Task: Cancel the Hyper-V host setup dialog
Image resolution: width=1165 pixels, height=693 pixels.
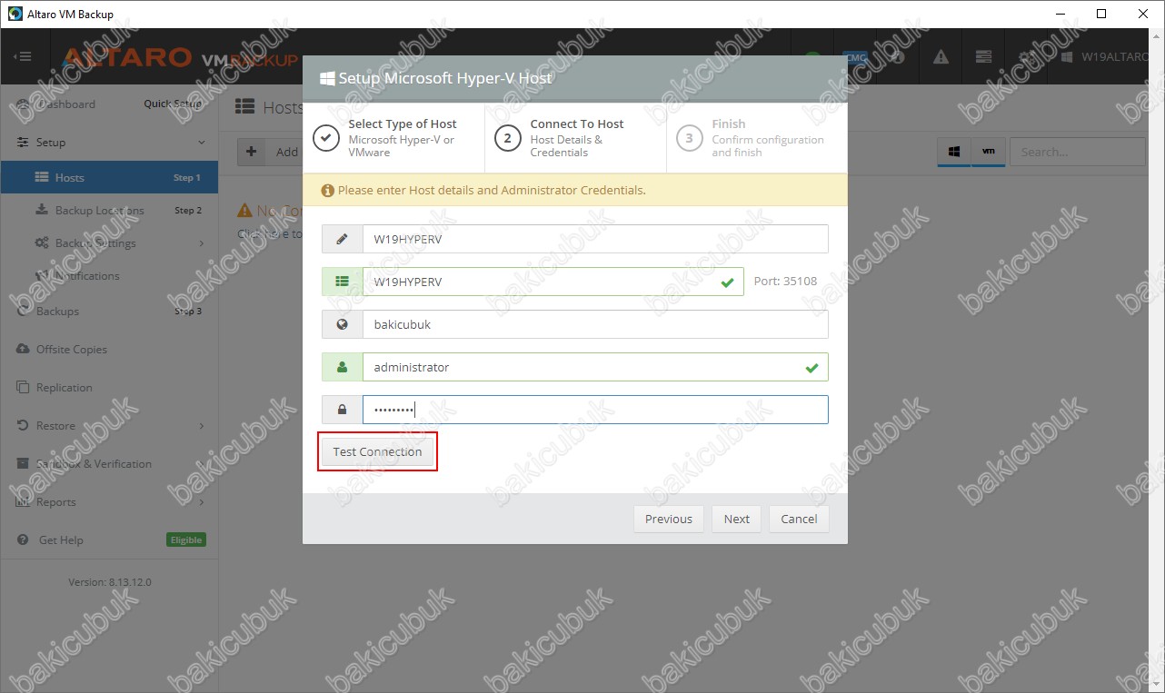Action: 799,519
